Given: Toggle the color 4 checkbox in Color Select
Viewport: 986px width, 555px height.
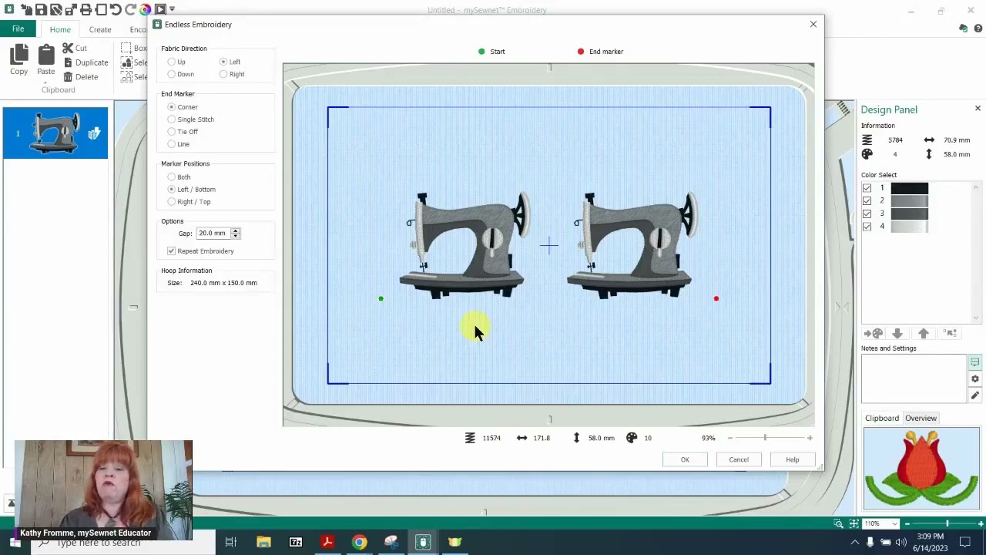Looking at the screenshot, I should coord(867,226).
